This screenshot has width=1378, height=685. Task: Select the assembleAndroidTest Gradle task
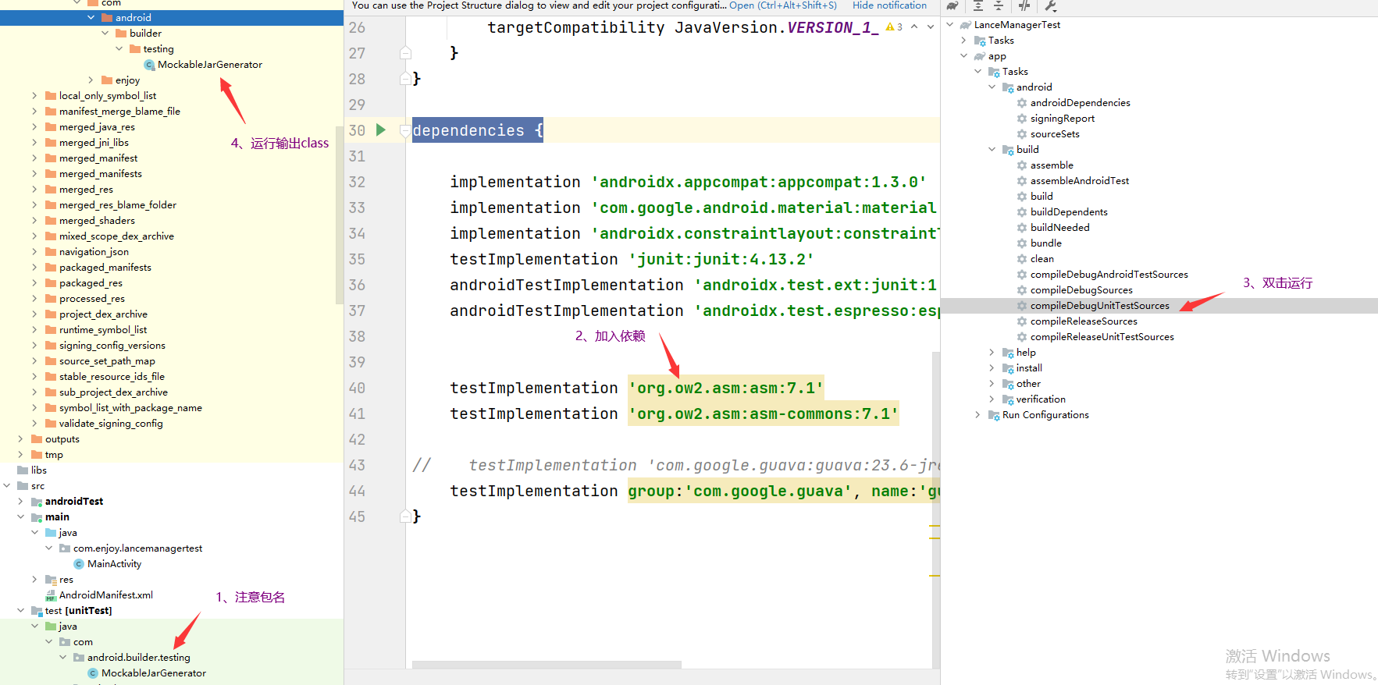point(1079,181)
